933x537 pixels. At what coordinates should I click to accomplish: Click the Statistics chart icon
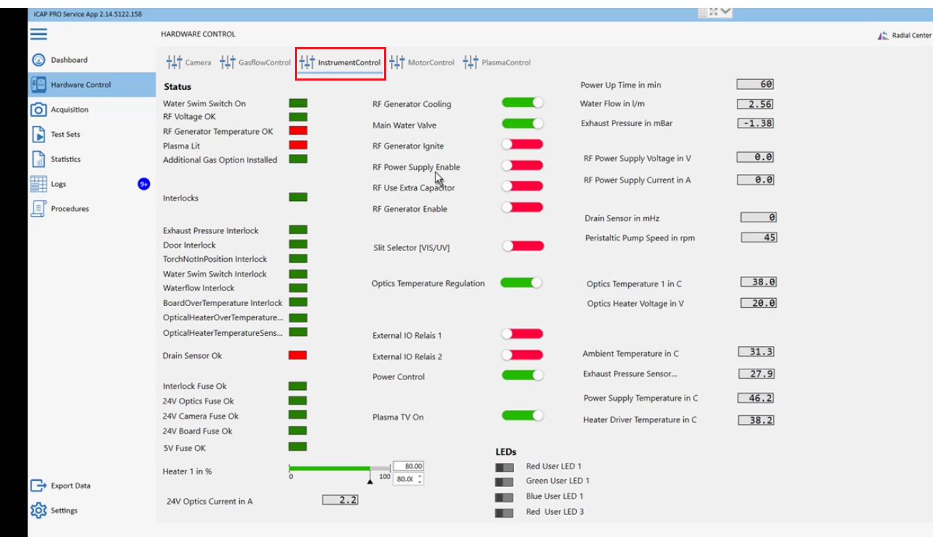39,159
